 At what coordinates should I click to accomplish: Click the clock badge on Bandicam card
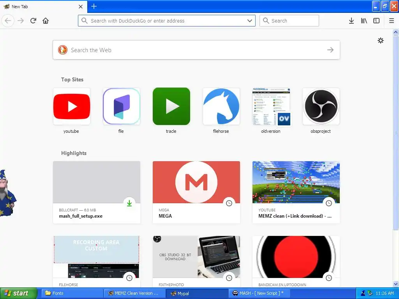coord(329,278)
